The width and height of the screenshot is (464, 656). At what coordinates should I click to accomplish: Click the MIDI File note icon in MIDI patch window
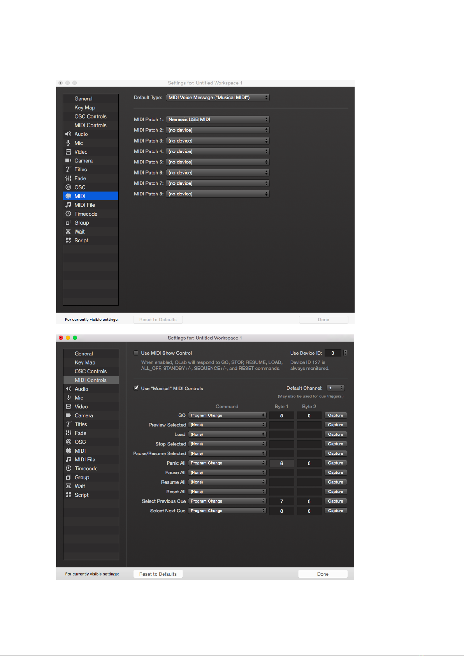[x=68, y=205]
